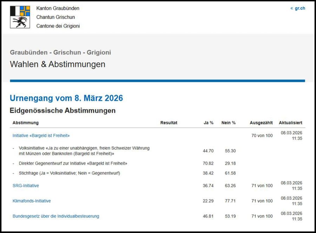The width and height of the screenshot is (316, 233).
Task: Click the Direkter Gegenentwurf row text
Action: [73, 163]
